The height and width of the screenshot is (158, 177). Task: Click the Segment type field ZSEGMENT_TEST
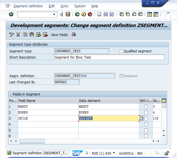[82, 51]
